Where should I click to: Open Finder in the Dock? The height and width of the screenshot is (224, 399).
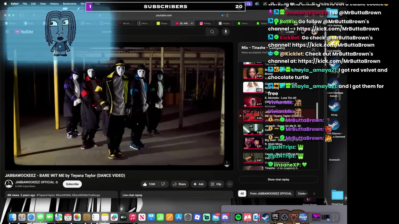tap(12, 217)
